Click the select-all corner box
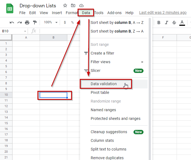The image size is (191, 160). pos(6,37)
